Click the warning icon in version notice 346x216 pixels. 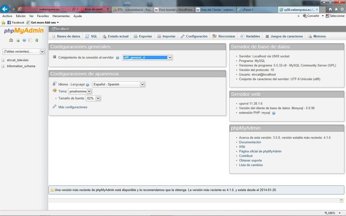52,190
